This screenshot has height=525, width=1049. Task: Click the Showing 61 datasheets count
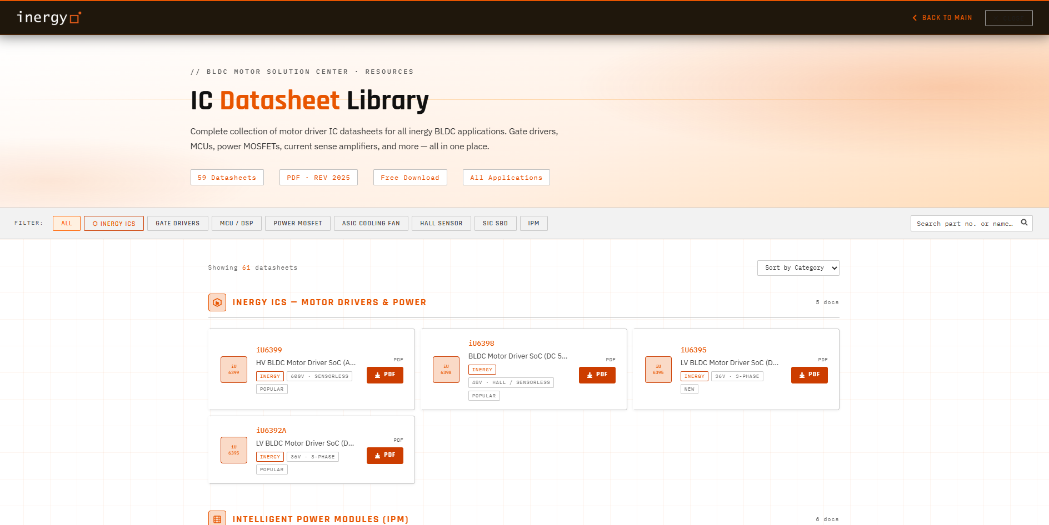(253, 268)
